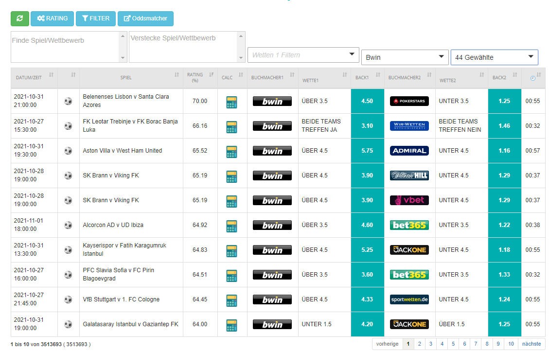Sort by BUCHMACHER2 column header

(x=409, y=78)
